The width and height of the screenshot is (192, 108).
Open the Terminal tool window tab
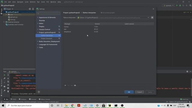[33, 99]
